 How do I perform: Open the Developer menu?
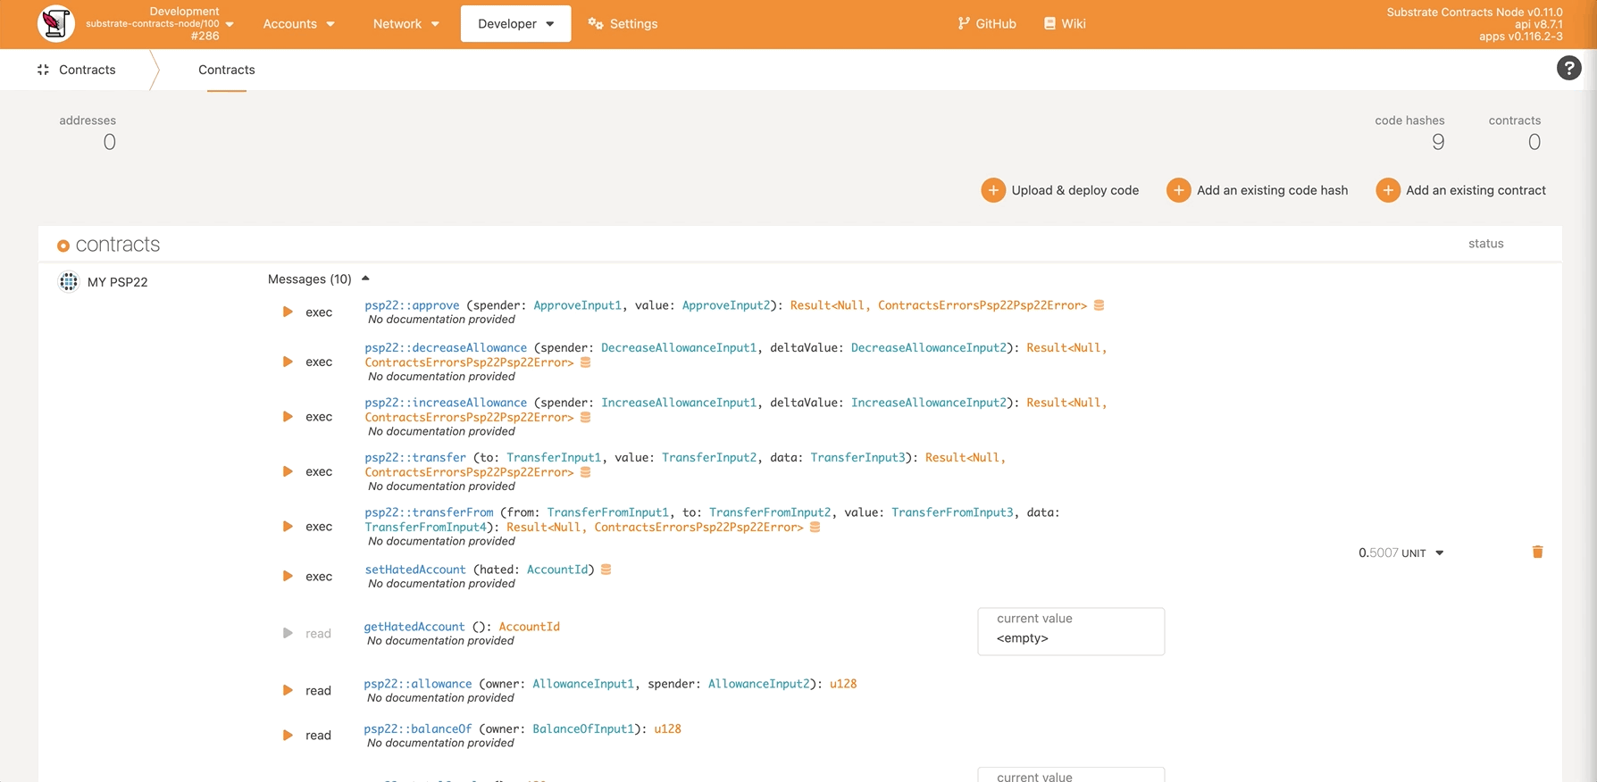(x=515, y=23)
